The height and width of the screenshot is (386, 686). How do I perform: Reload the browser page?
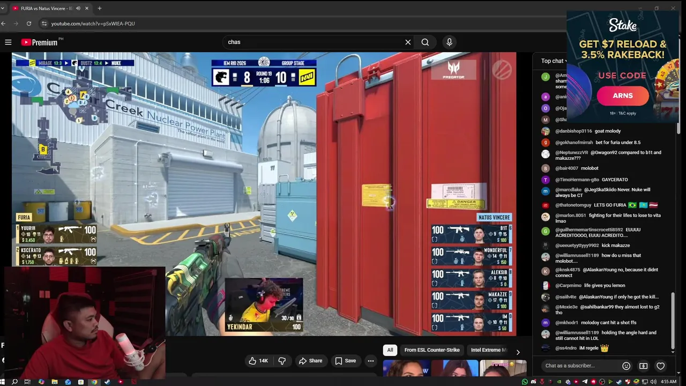29,24
